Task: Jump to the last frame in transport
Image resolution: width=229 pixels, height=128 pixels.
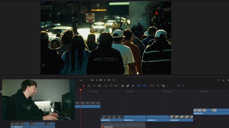Action: click(x=109, y=80)
